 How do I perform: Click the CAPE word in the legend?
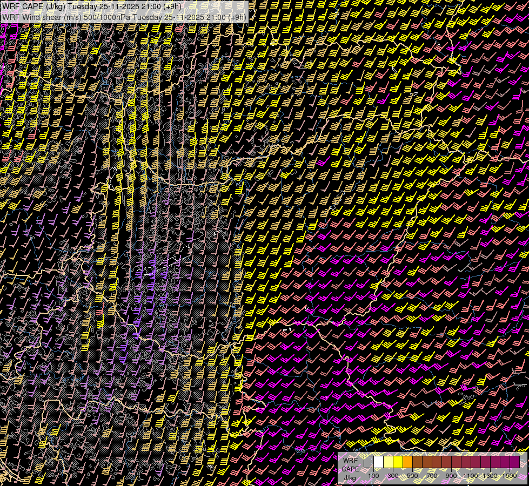pyautogui.click(x=350, y=469)
